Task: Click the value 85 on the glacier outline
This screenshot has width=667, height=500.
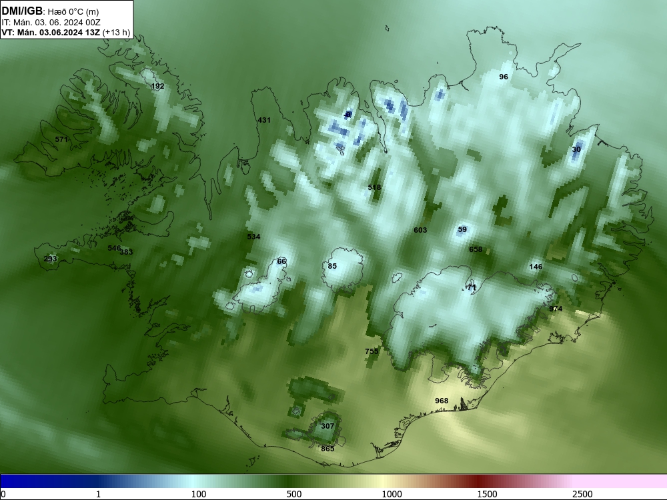Action: (x=332, y=266)
